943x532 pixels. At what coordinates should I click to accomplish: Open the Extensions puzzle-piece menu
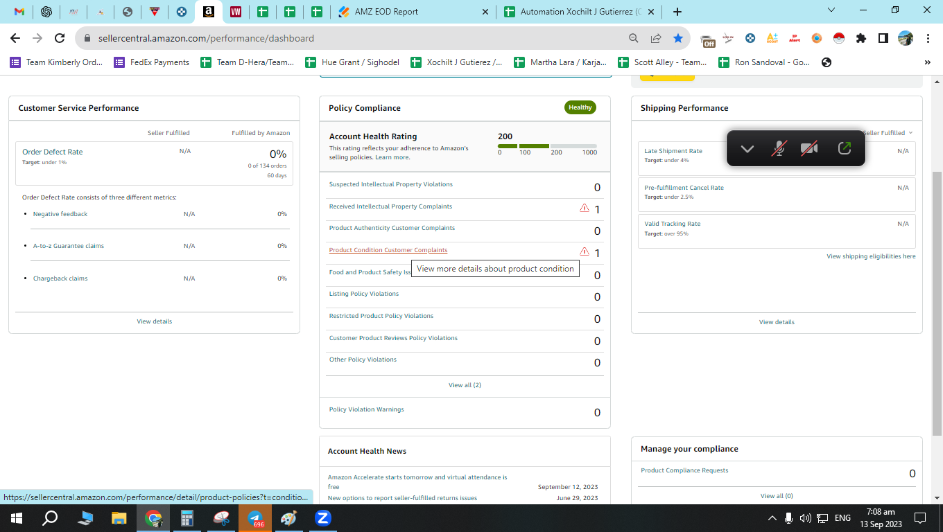[x=861, y=38]
